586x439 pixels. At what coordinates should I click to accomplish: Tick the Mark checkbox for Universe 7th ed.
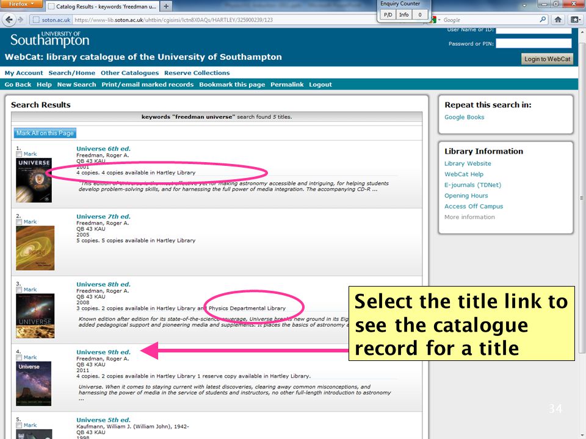click(19, 222)
